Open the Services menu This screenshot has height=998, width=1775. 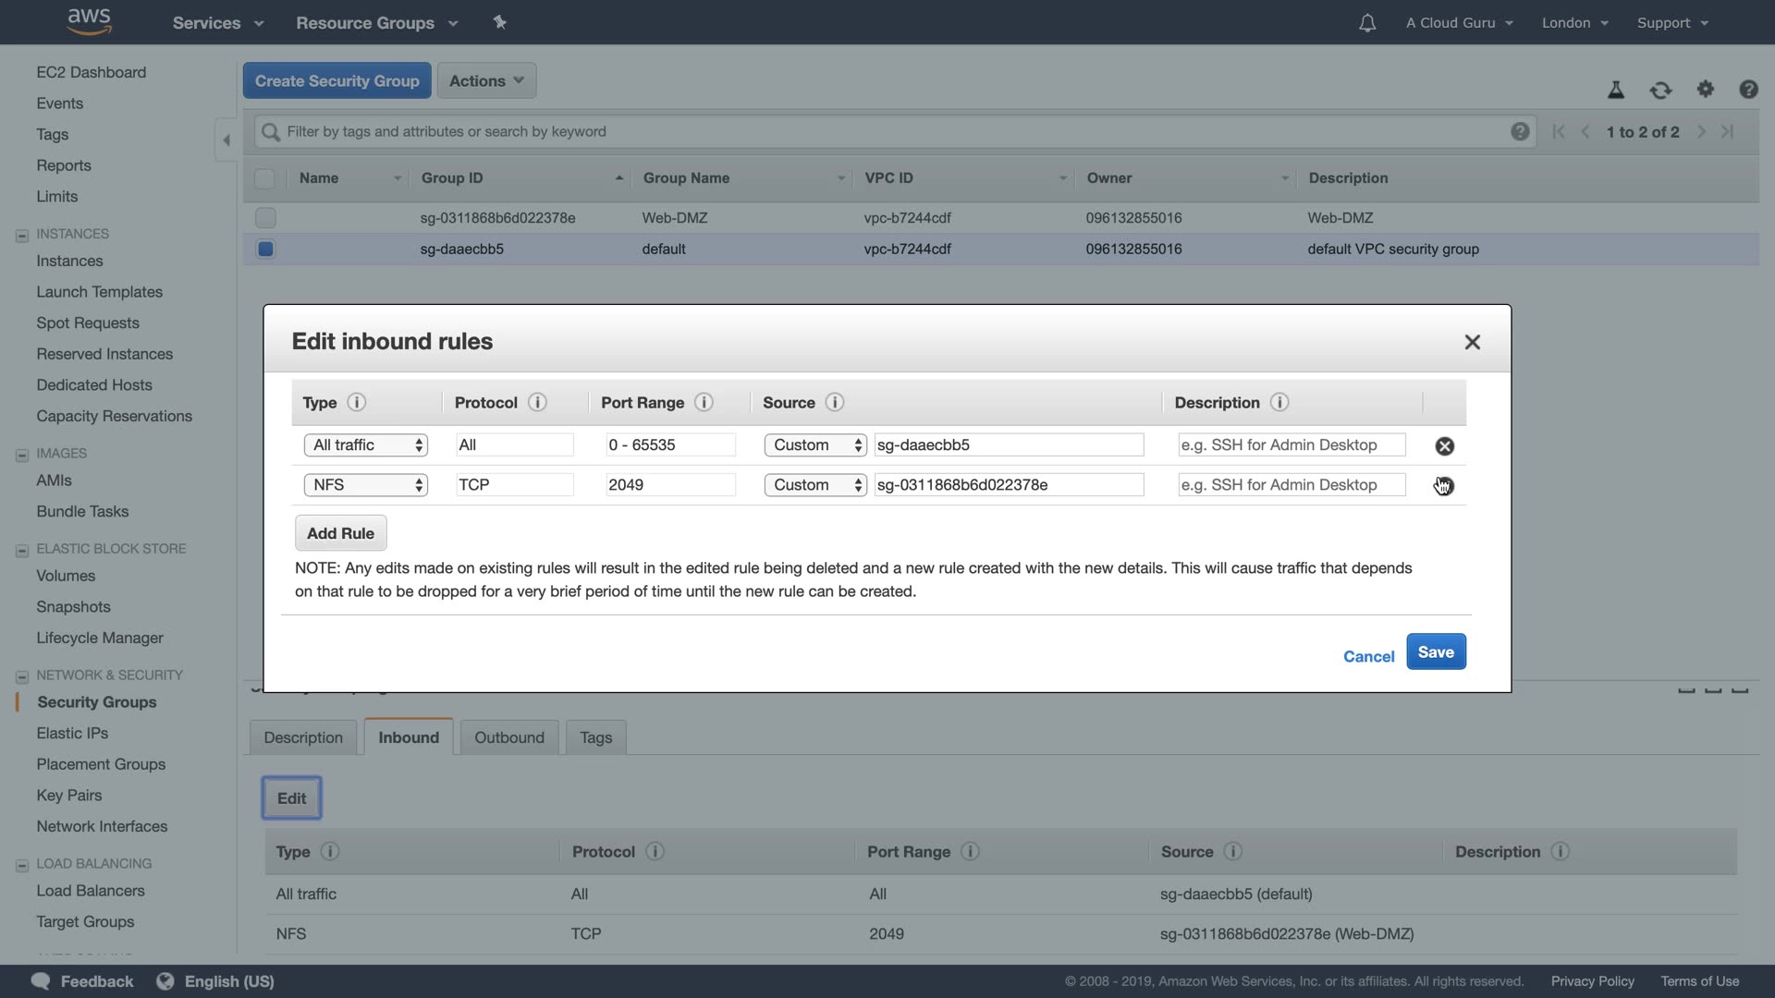pyautogui.click(x=217, y=23)
